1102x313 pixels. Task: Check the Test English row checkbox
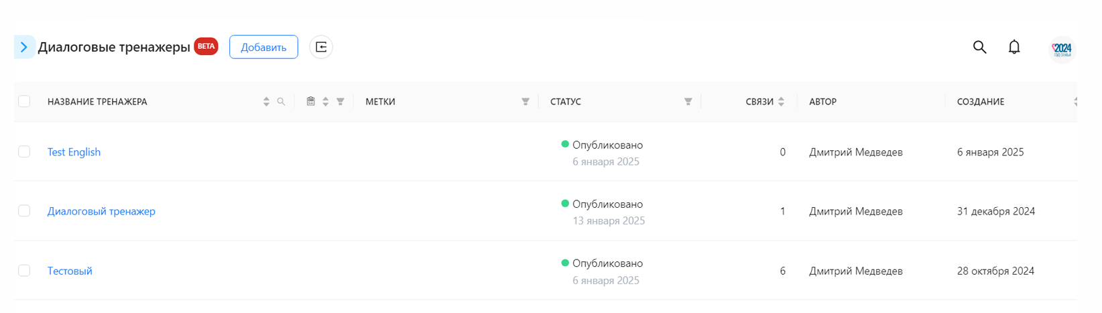click(24, 151)
